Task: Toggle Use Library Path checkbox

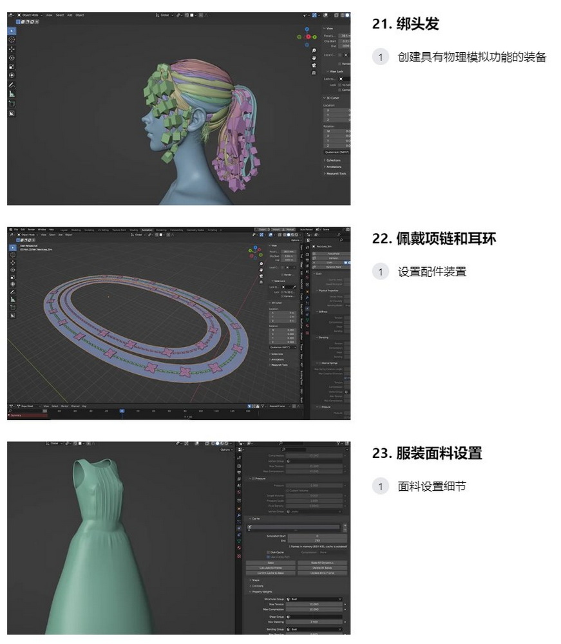Action: click(268, 557)
